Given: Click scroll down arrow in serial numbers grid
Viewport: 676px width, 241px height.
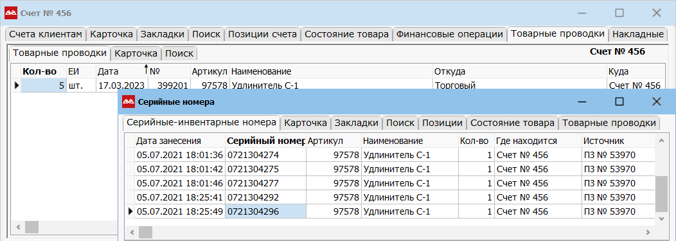Looking at the screenshot, I should pyautogui.click(x=660, y=219).
